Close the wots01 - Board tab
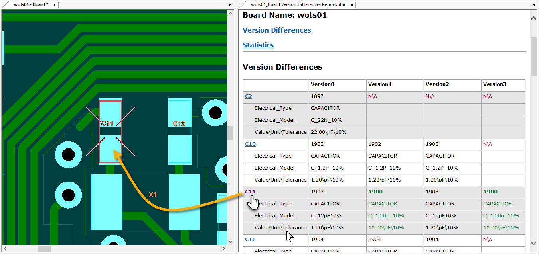The width and height of the screenshot is (539, 254). (x=54, y=5)
